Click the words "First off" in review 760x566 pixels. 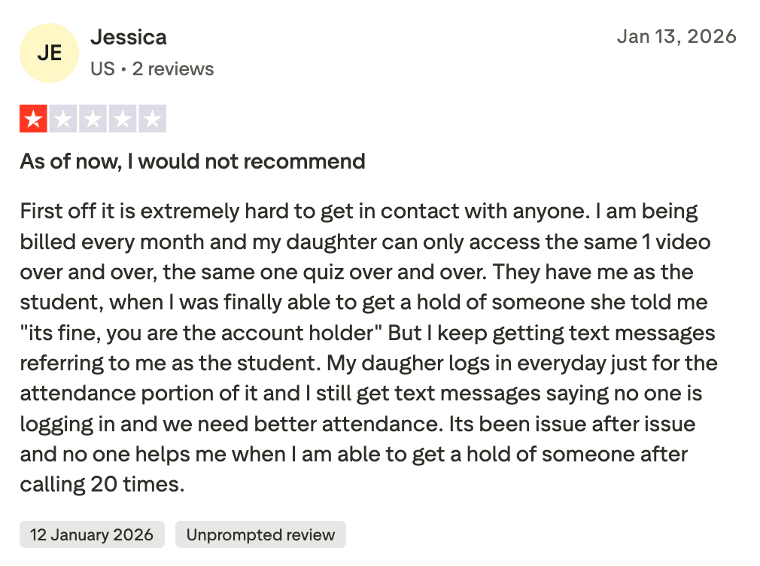(x=52, y=211)
